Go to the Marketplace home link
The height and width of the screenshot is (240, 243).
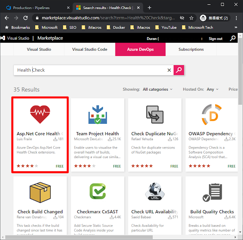click(50, 38)
